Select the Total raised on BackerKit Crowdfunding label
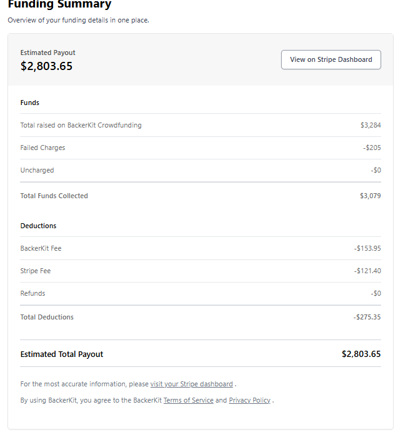The height and width of the screenshot is (442, 398). click(x=81, y=125)
